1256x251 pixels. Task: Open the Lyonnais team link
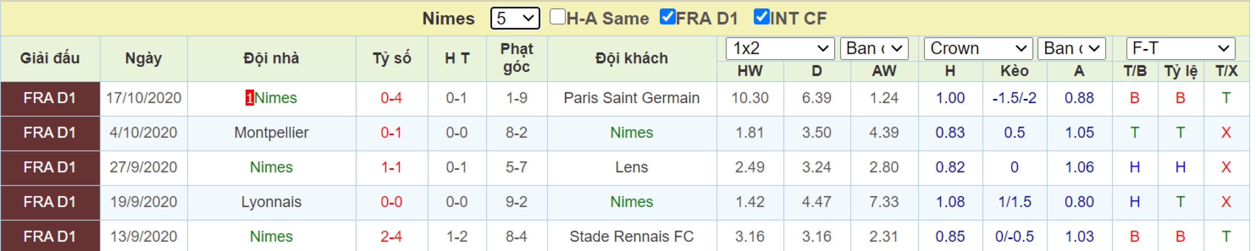point(271,202)
